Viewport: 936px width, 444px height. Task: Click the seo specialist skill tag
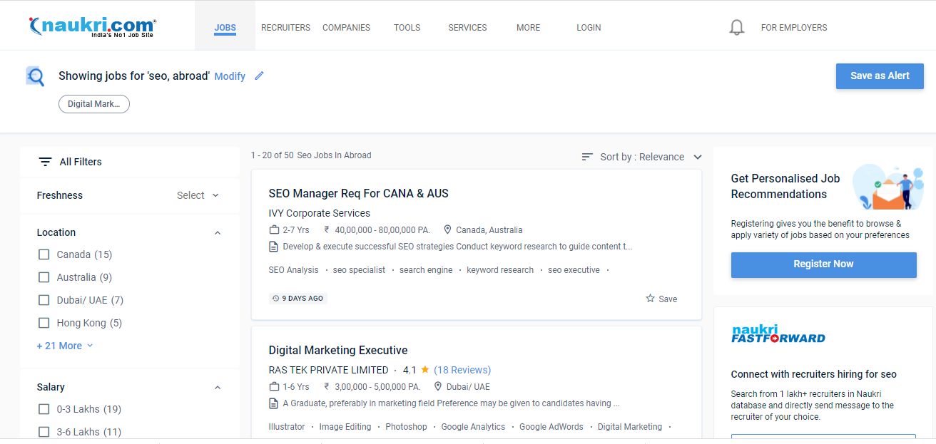359,270
